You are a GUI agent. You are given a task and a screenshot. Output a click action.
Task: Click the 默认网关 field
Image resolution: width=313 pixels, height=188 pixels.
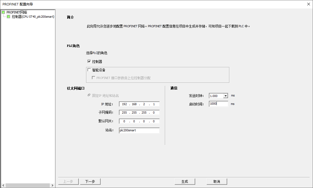pyautogui.click(x=139, y=121)
